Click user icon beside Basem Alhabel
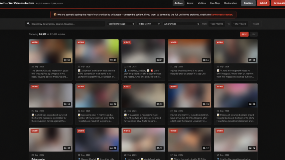 [79, 159]
